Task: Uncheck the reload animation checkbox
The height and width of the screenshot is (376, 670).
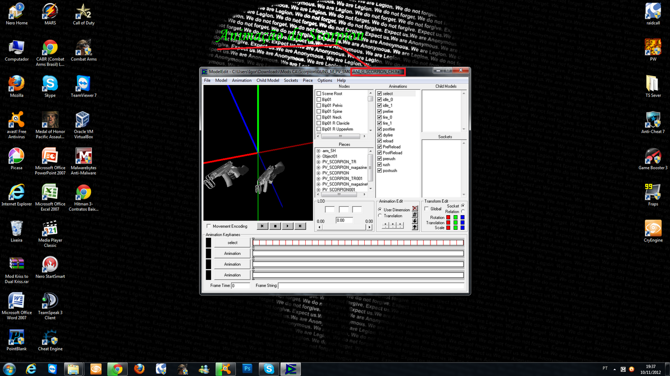Action: [x=380, y=141]
